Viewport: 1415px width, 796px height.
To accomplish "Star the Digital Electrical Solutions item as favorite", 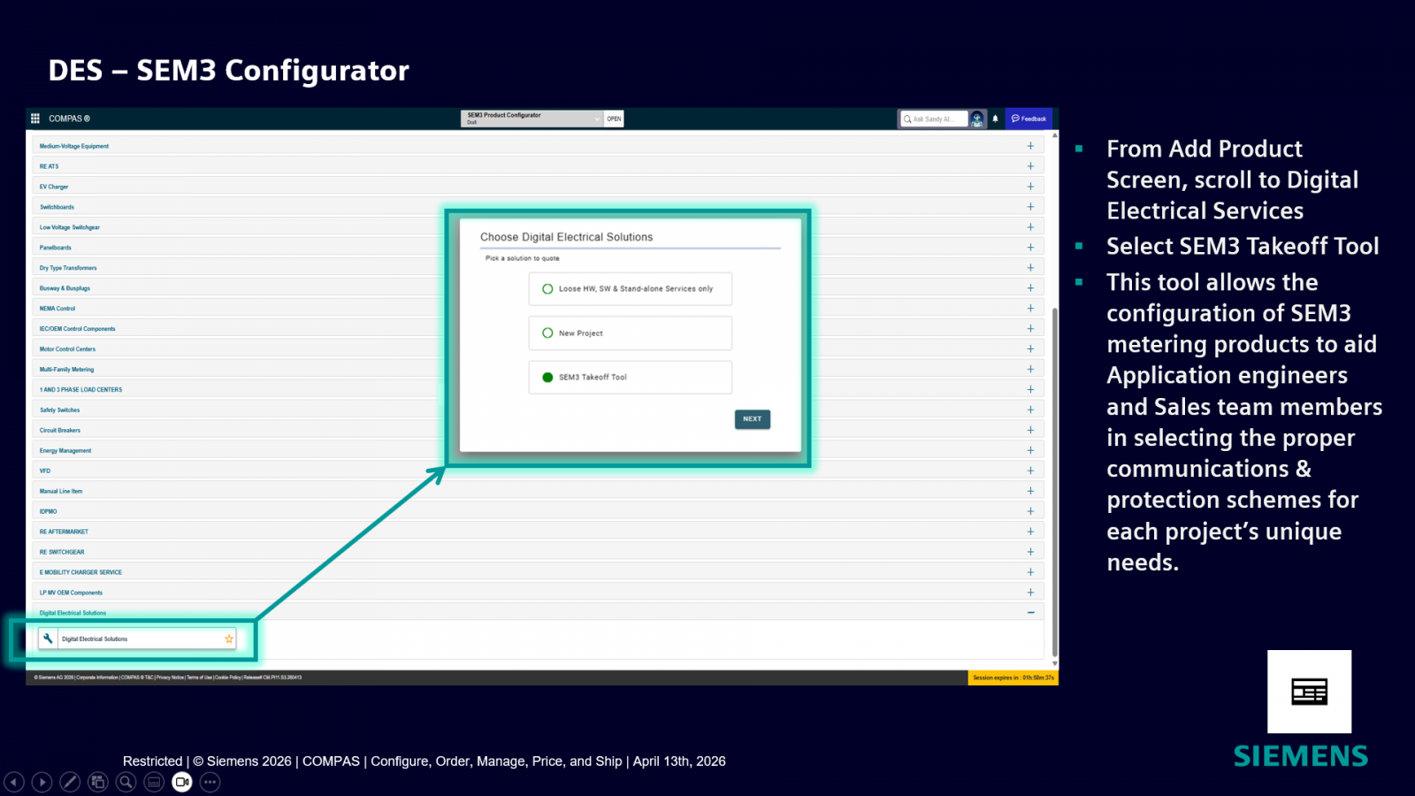I will 229,639.
